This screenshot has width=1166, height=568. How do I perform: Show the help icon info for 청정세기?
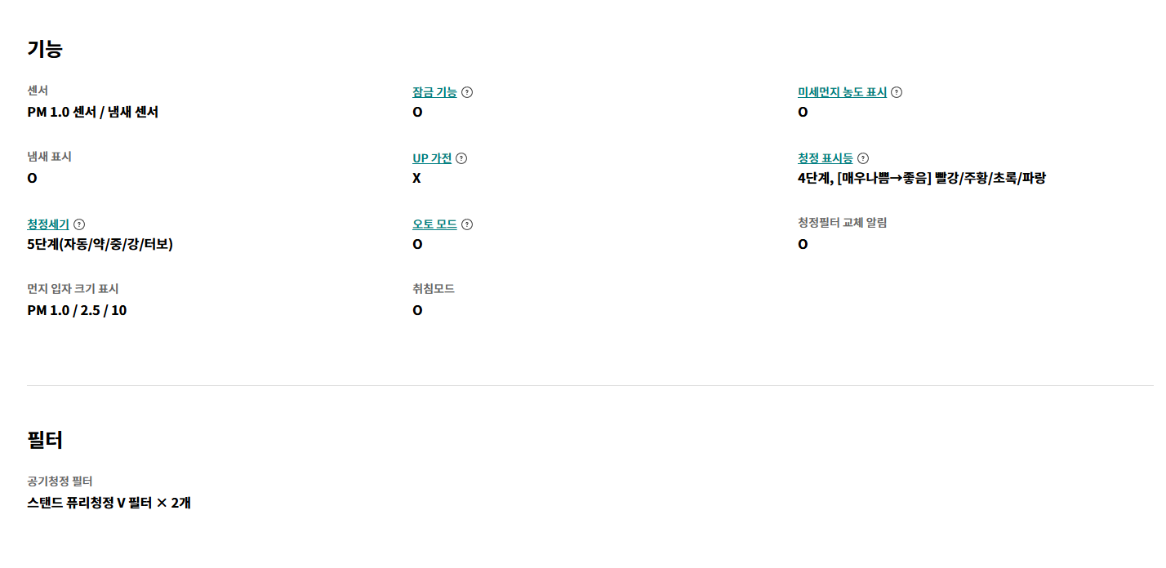point(79,224)
